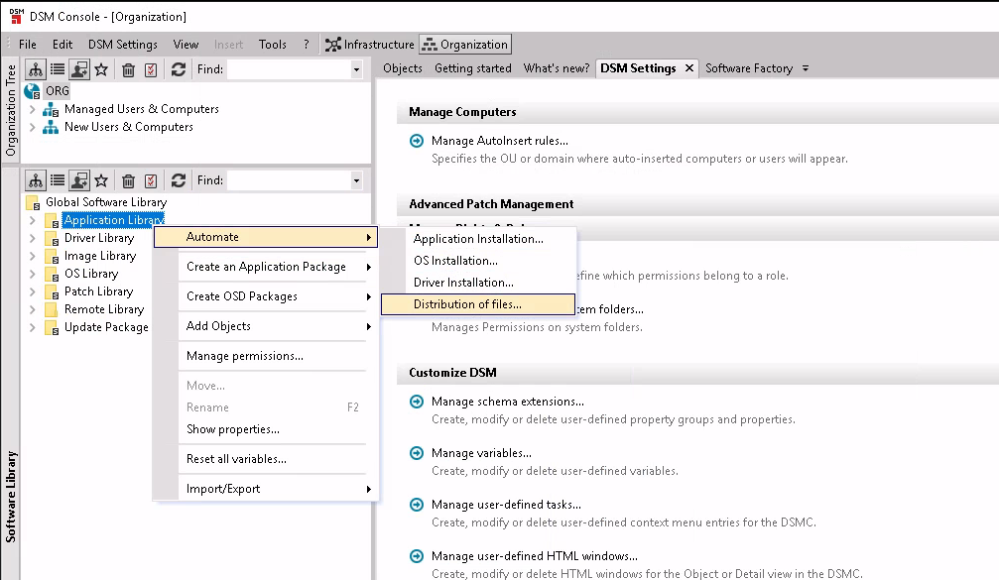Open the Find dropdown in Organization Tree toolbar
The width and height of the screenshot is (999, 580).
[x=356, y=69]
